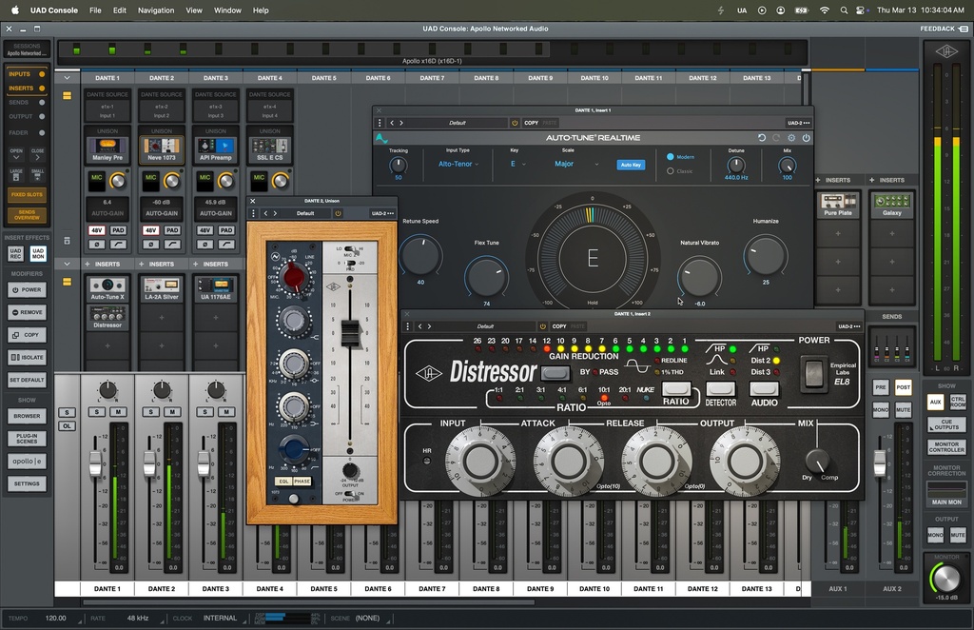Screen dimensions: 974x630
Task: Select the Classic mode radio button
Action: 671,171
